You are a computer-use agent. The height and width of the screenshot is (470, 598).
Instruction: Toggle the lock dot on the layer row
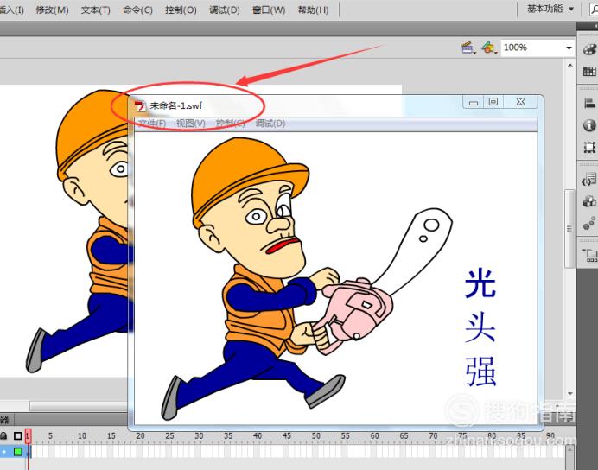point(3,452)
